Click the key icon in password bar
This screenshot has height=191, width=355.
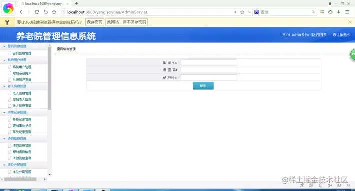coord(7,22)
